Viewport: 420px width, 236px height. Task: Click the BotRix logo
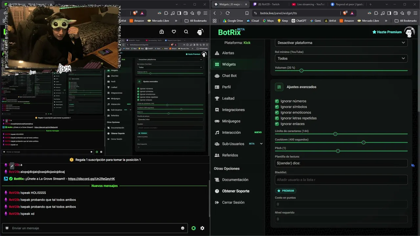231,32
